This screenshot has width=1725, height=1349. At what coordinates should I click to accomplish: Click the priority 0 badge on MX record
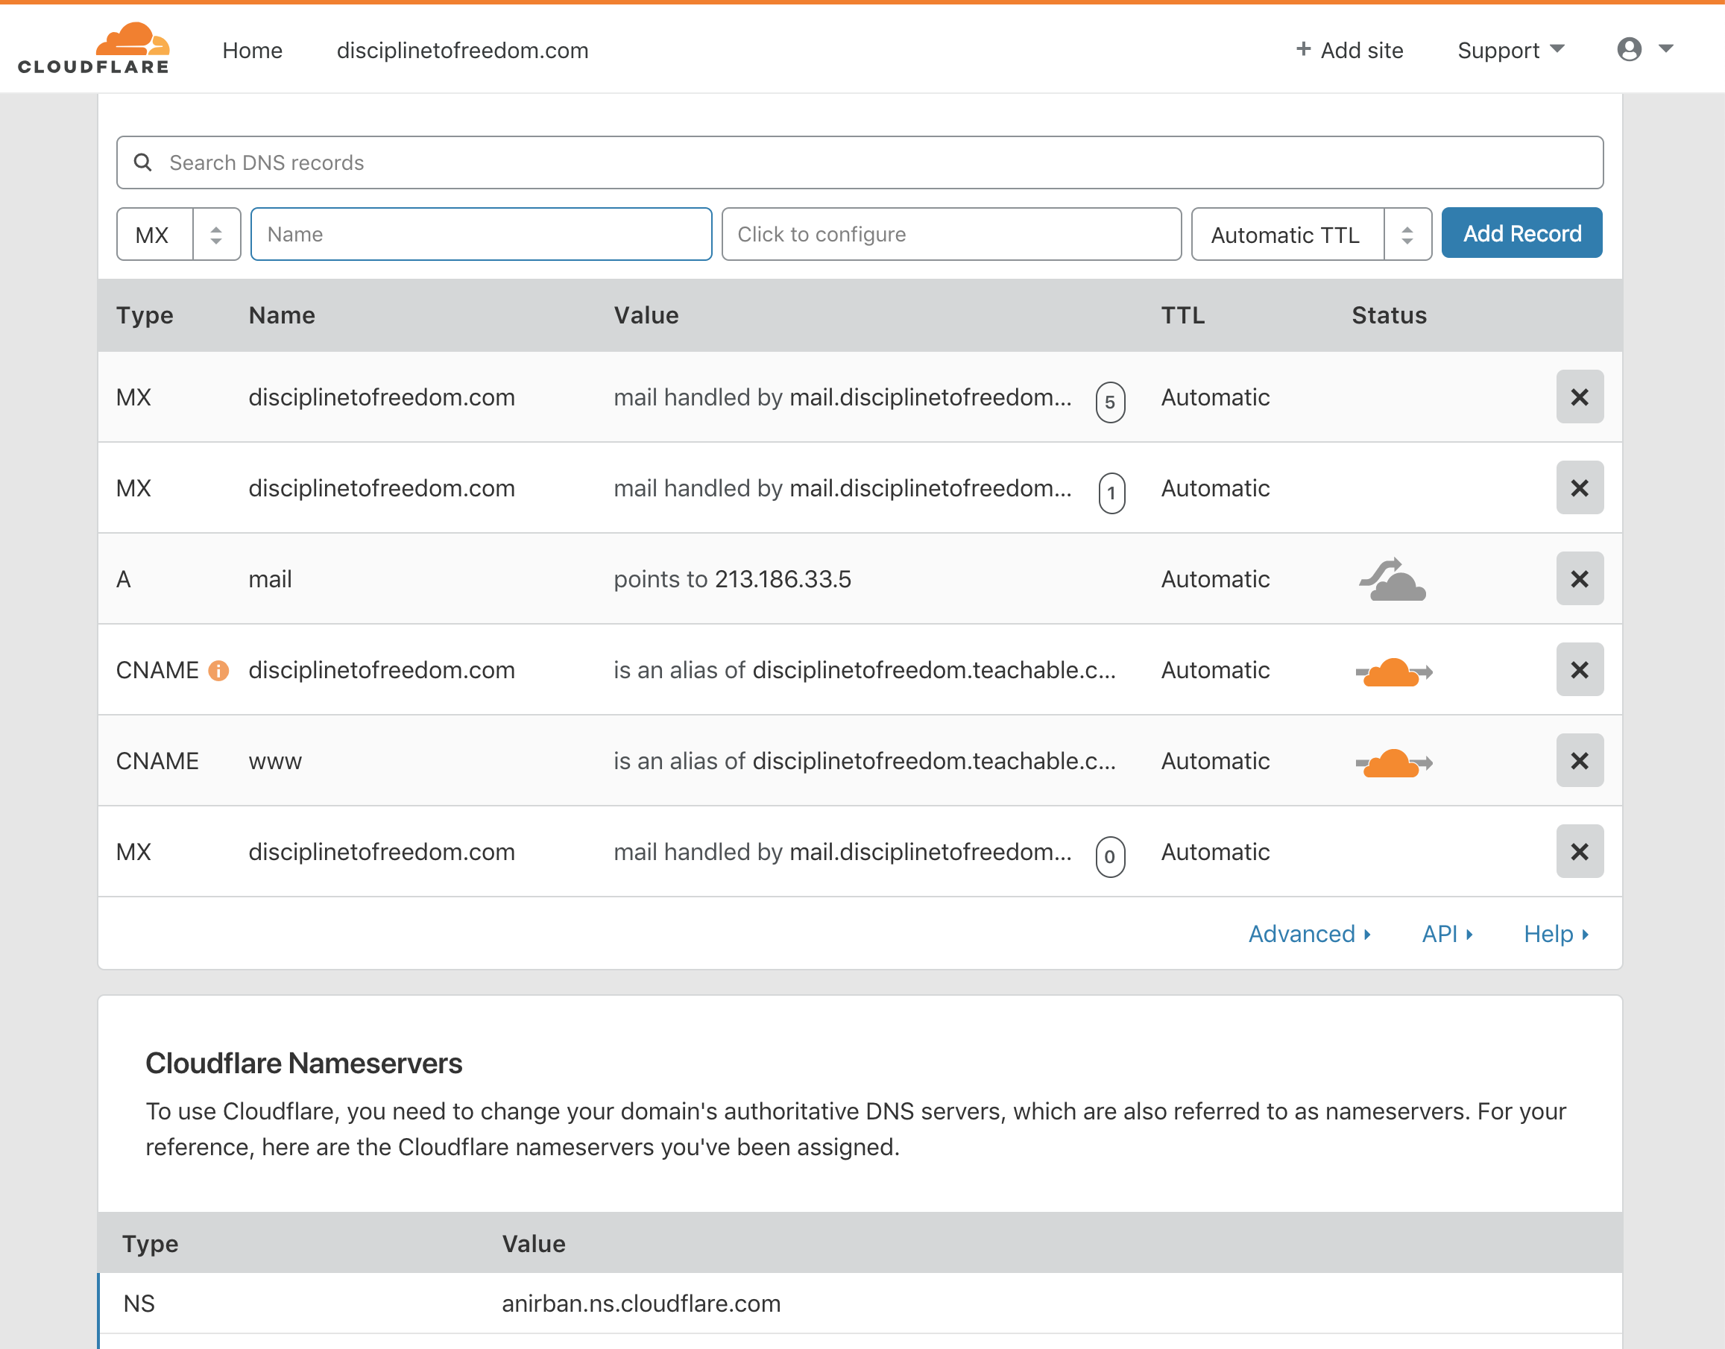click(1109, 857)
